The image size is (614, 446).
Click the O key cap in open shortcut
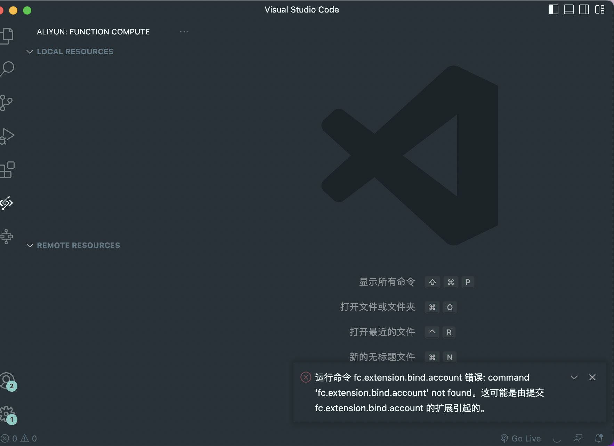coord(450,307)
